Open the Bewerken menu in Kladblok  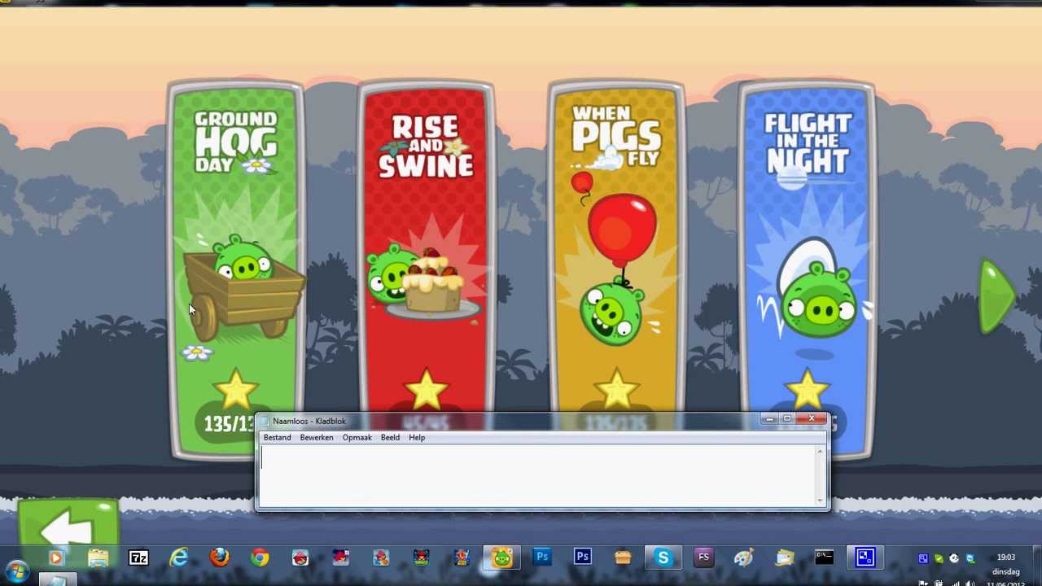(x=316, y=438)
